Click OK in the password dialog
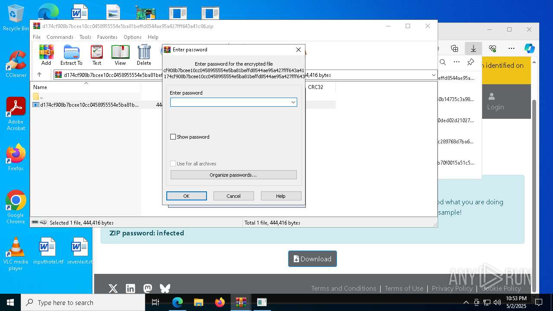The height and width of the screenshot is (311, 553). click(x=187, y=196)
